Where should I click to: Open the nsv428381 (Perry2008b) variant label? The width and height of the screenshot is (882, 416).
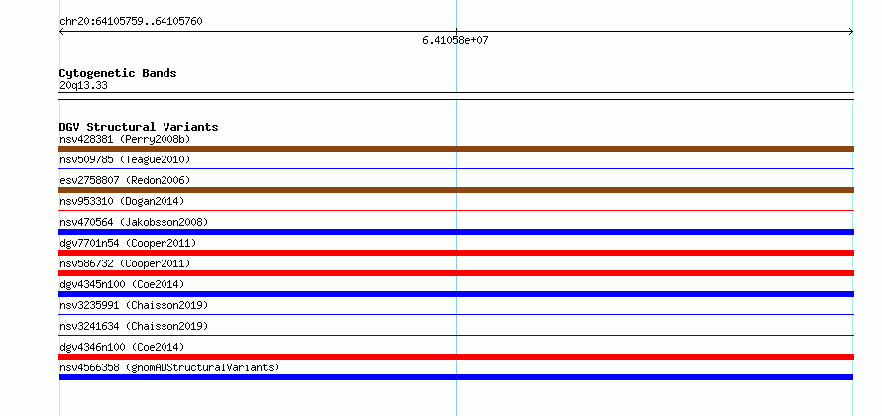125,139
